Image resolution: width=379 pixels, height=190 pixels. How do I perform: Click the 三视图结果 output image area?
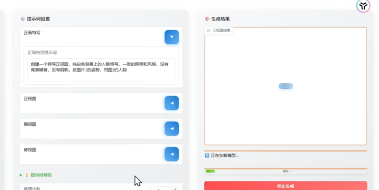(x=286, y=86)
